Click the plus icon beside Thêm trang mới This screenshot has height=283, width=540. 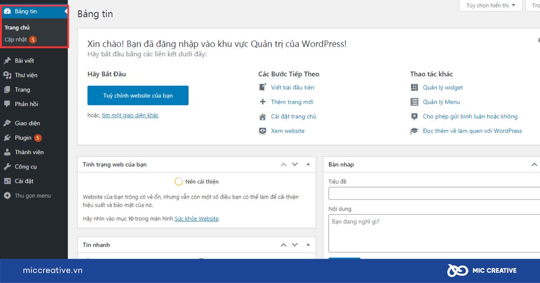263,102
